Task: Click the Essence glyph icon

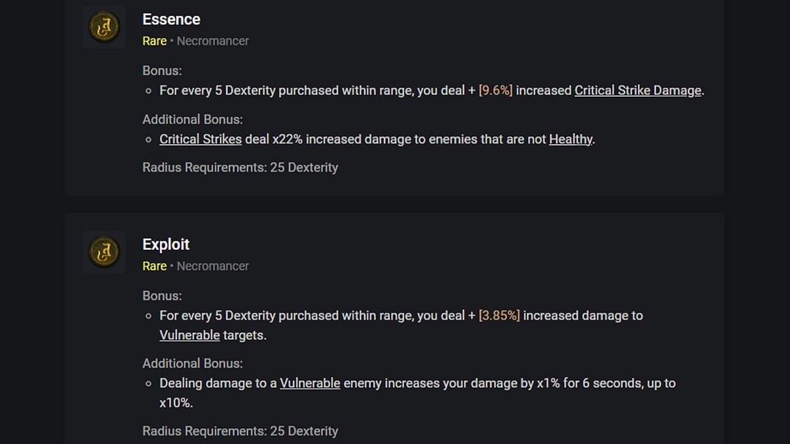Action: pos(104,27)
